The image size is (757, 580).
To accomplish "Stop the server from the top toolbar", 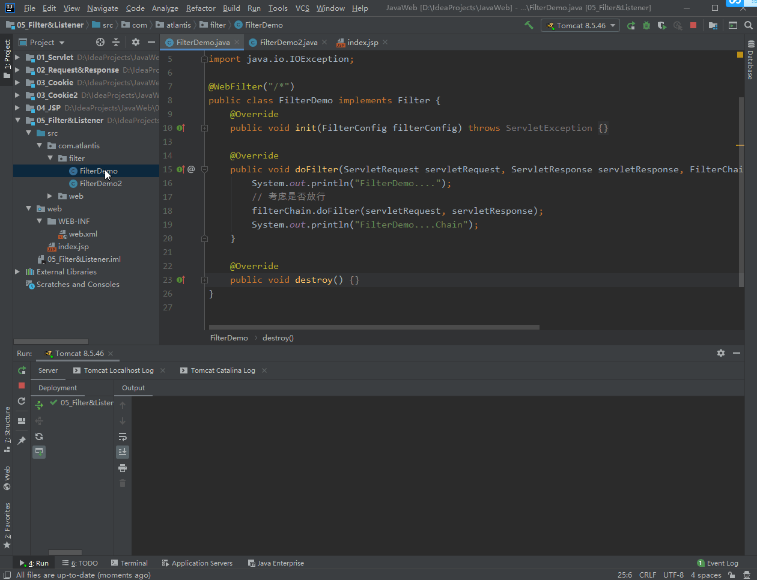I will [693, 25].
